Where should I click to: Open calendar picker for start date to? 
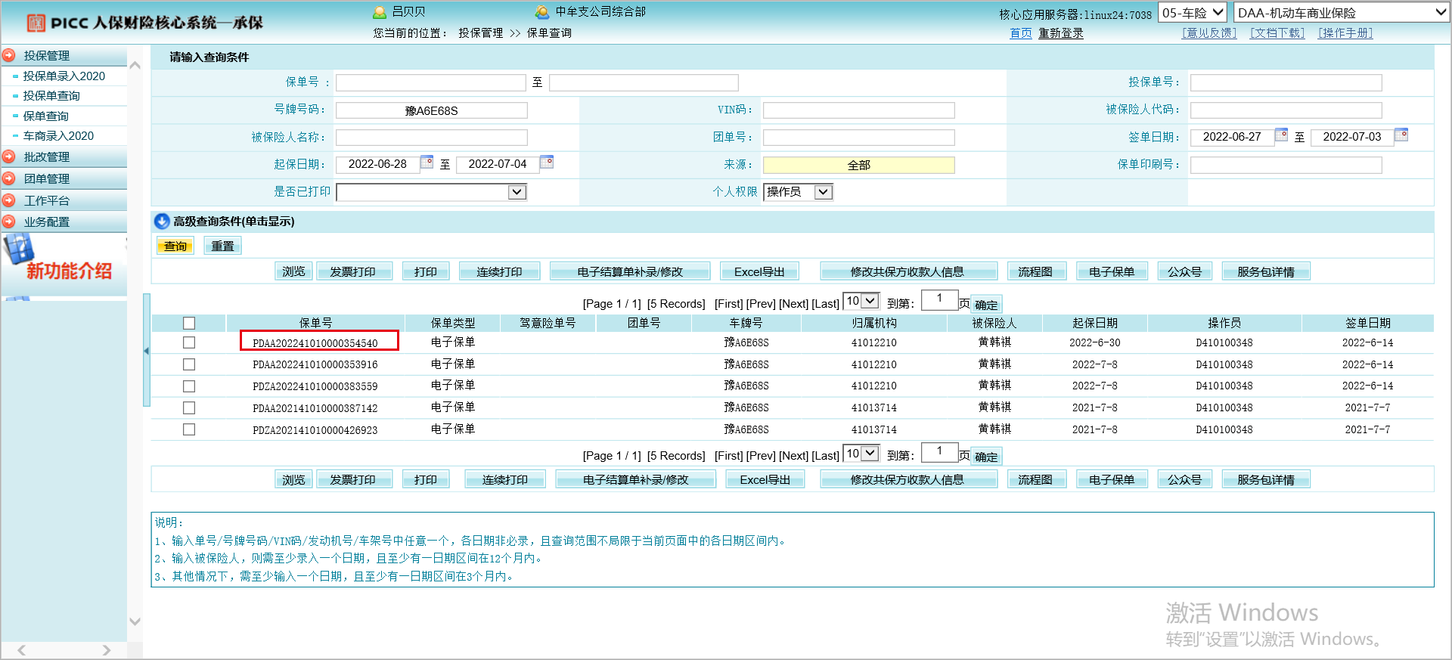(x=547, y=162)
